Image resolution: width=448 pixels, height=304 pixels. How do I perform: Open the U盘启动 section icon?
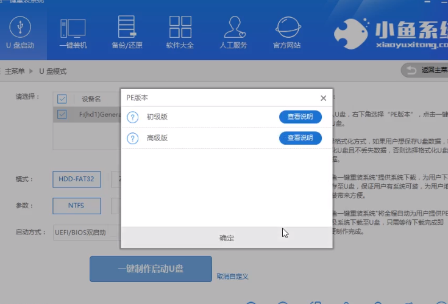tap(20, 29)
